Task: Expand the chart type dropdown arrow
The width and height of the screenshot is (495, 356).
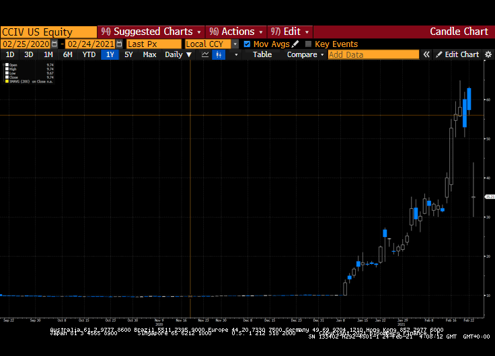Action: (x=236, y=54)
